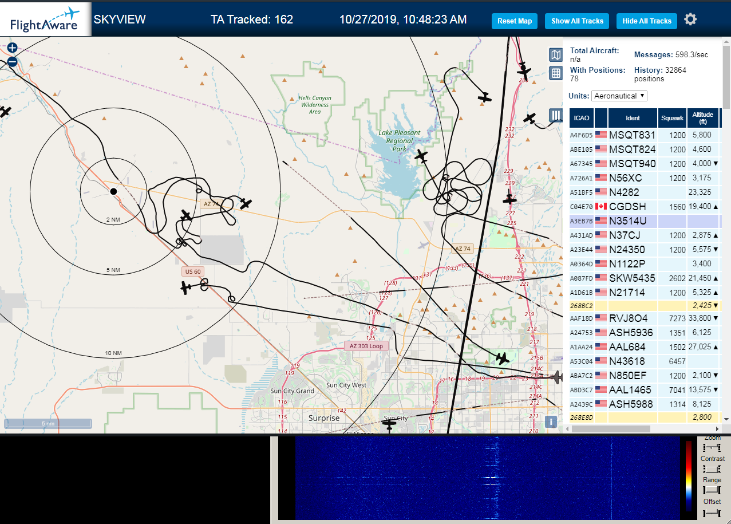Viewport: 731px width, 524px height.
Task: Click Reset Map button
Action: tap(515, 21)
